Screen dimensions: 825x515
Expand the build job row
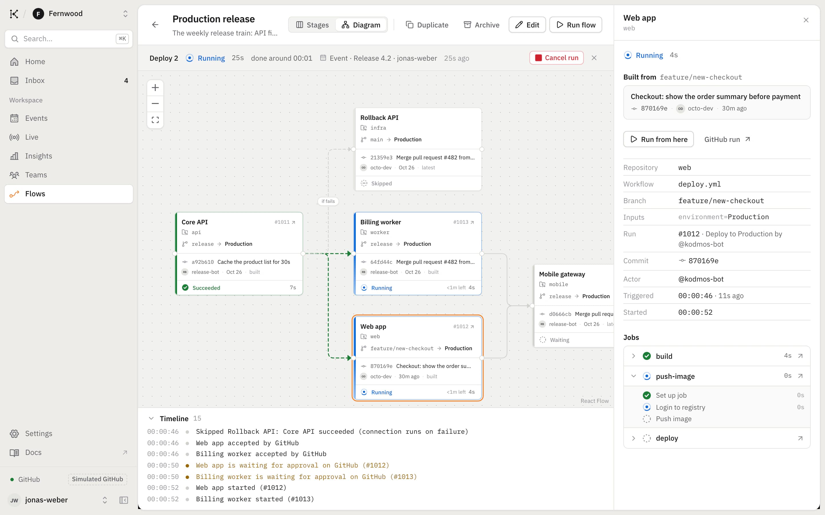click(633, 356)
